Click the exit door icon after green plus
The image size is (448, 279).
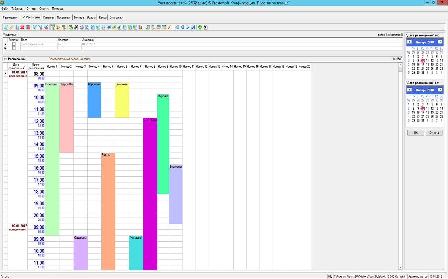point(205,27)
